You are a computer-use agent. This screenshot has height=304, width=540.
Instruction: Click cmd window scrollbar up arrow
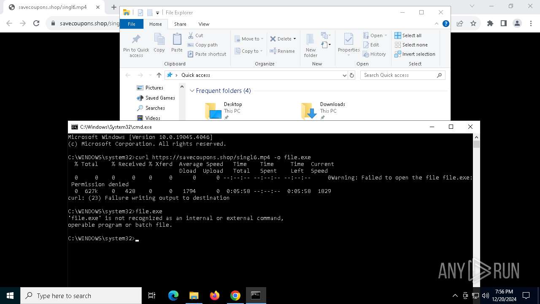tap(476, 137)
